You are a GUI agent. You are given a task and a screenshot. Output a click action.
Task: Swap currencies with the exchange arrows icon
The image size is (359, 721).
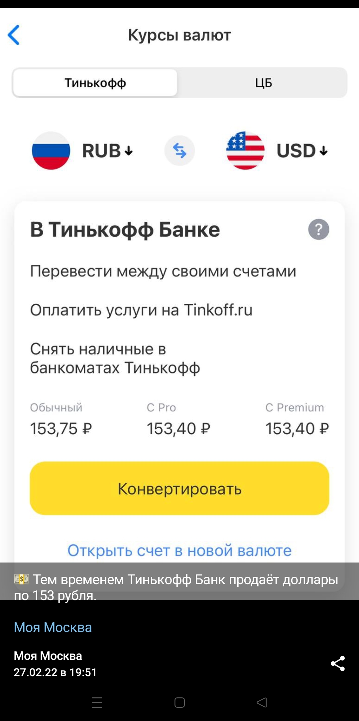pos(179,151)
